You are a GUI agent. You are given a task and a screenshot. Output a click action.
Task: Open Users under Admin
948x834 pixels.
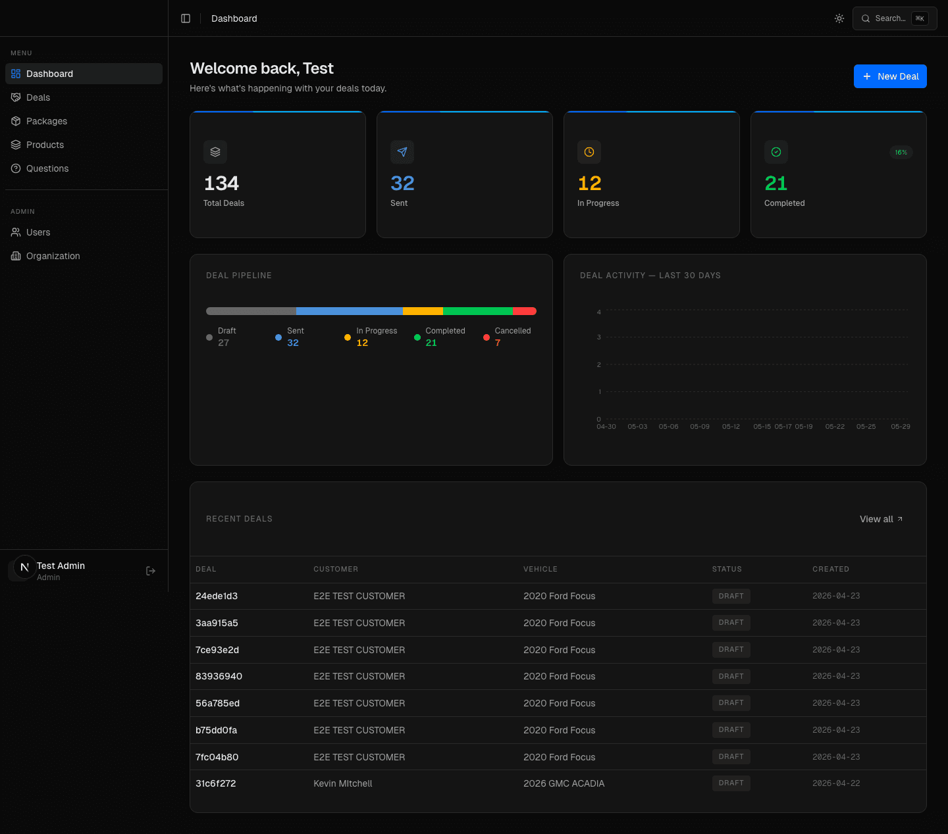coord(84,232)
